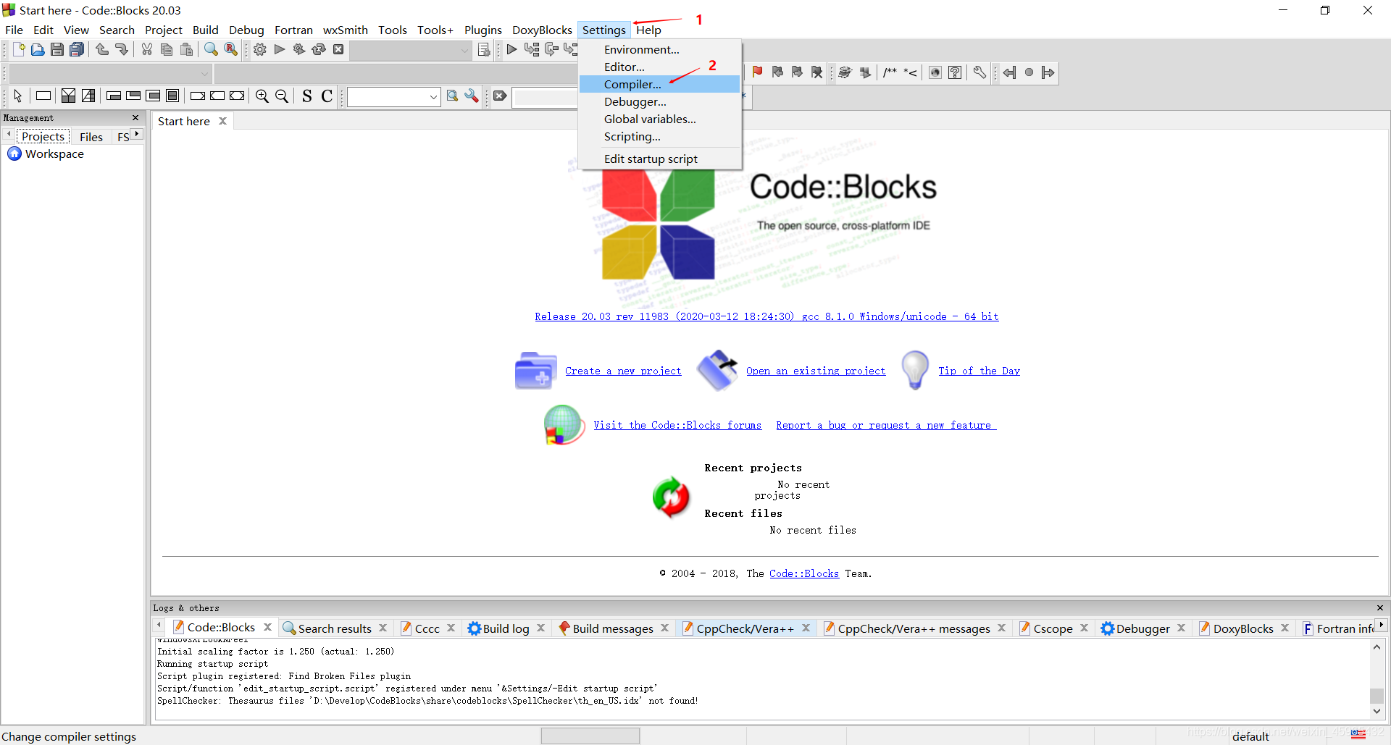Image resolution: width=1391 pixels, height=745 pixels.
Task: Click the Jump back arrow icon
Action: coord(1009,72)
